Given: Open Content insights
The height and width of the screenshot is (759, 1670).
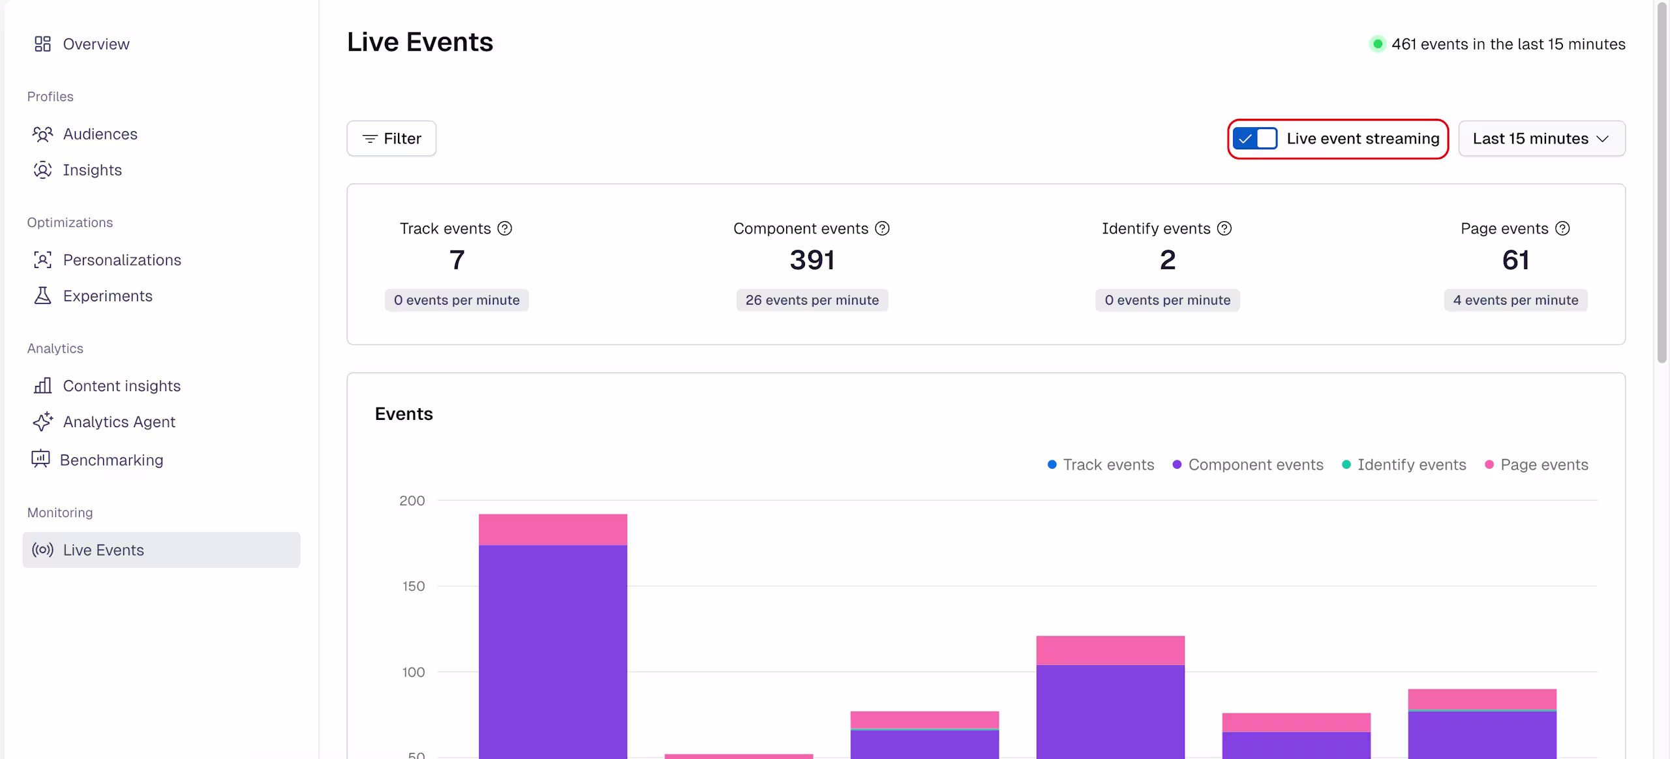Looking at the screenshot, I should tap(121, 385).
